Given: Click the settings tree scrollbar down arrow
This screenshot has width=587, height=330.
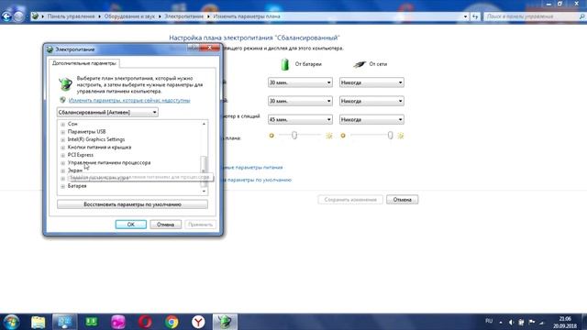Looking at the screenshot, I should tap(204, 192).
